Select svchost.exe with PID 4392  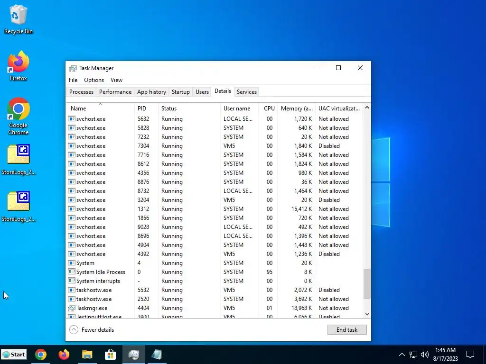215,254
